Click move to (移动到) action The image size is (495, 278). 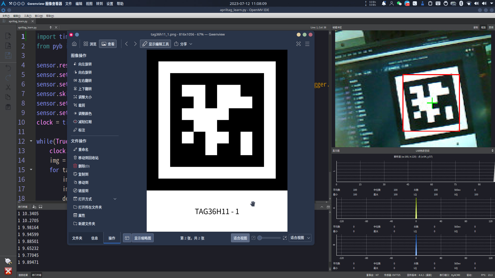coord(81,183)
